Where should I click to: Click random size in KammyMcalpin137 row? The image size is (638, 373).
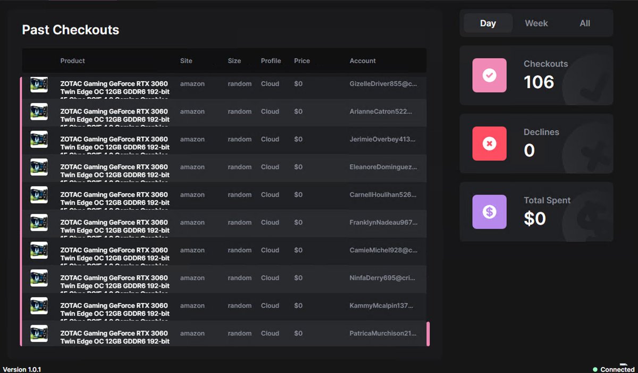(x=240, y=306)
